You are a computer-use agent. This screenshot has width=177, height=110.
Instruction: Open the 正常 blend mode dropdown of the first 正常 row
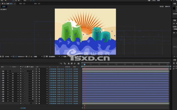point(5,71)
